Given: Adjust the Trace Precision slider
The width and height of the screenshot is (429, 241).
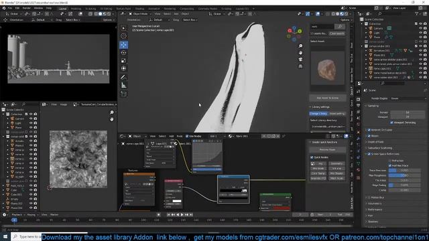Looking at the screenshot, I should coord(404,171).
